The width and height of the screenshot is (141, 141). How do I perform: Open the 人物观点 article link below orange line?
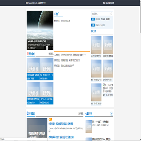click(70, 55)
